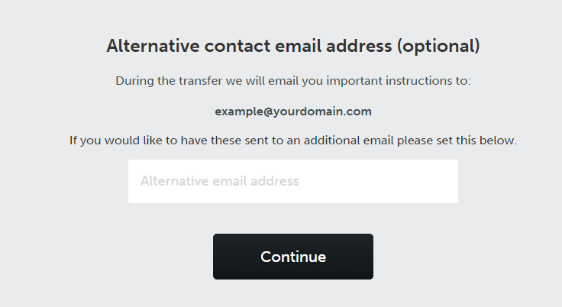This screenshot has width=562, height=307.
Task: Click the Continue button
Action: click(292, 257)
